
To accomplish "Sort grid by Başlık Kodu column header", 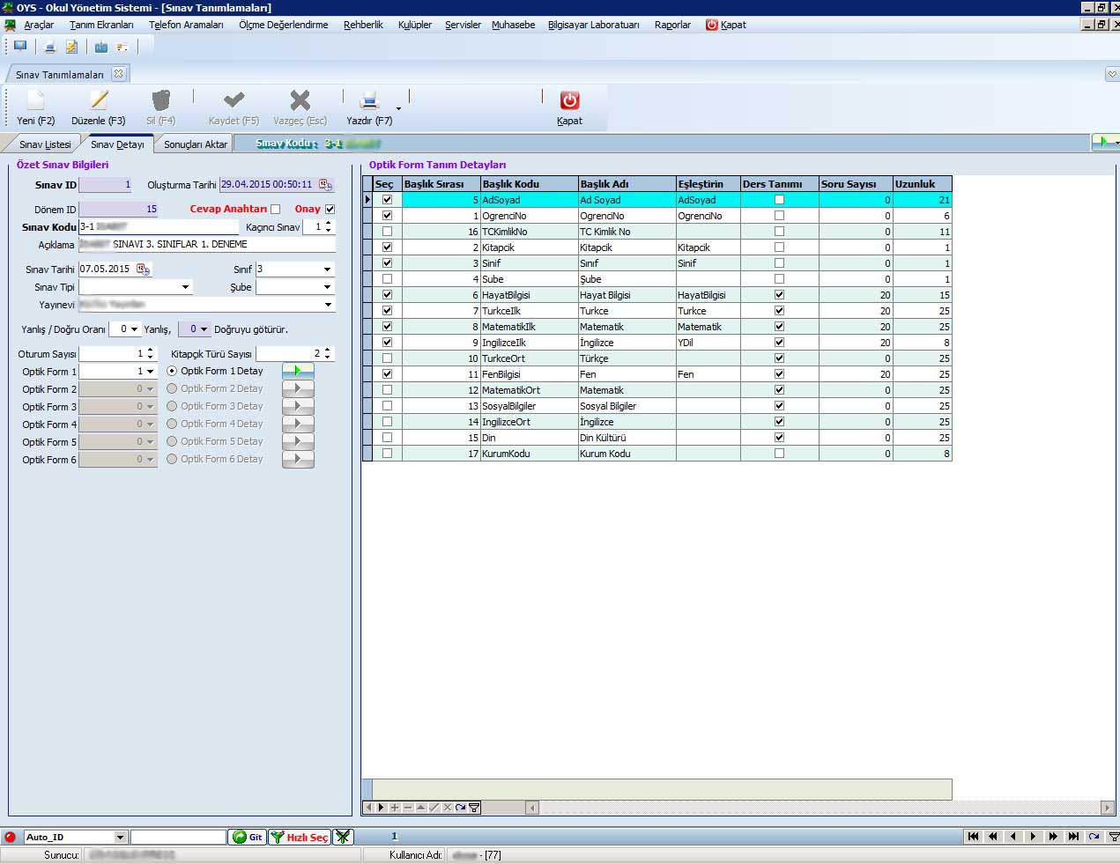I will point(529,184).
